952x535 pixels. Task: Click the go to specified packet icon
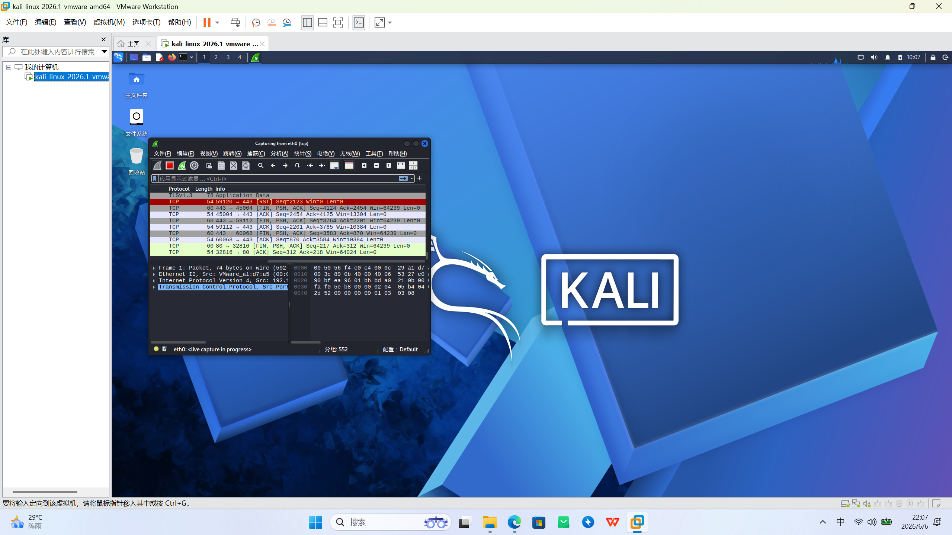[x=297, y=165]
